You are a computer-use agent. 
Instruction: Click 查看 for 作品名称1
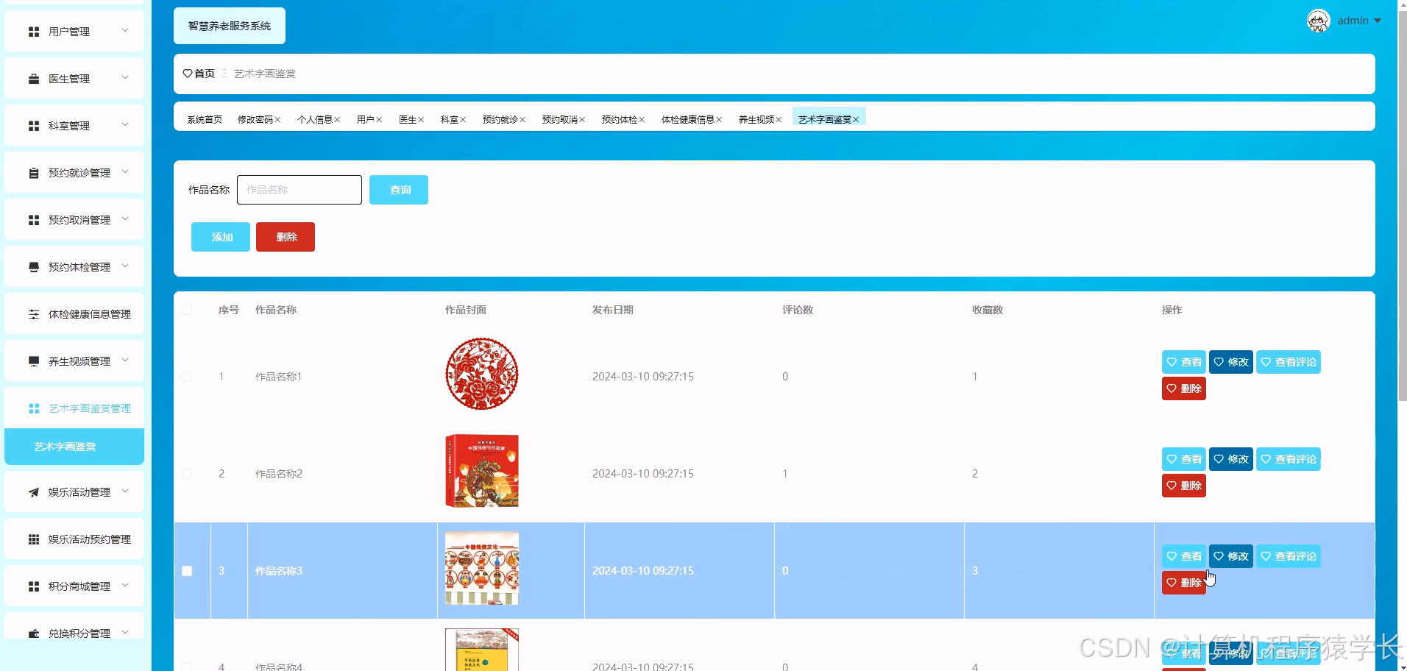[1184, 362]
